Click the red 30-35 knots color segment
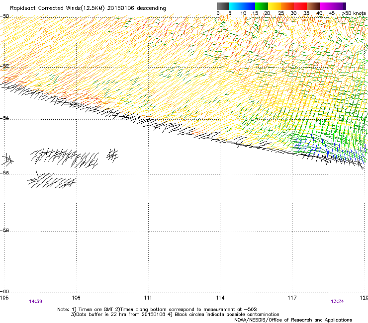368x323 pixels. pyautogui.click(x=300, y=6)
